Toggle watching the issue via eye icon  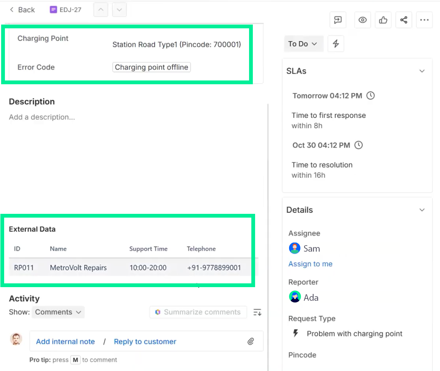pyautogui.click(x=362, y=20)
